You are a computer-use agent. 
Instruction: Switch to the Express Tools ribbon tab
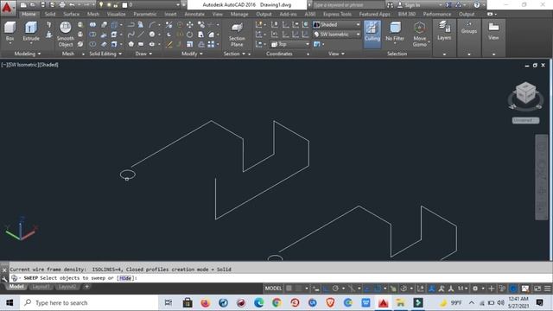337,14
